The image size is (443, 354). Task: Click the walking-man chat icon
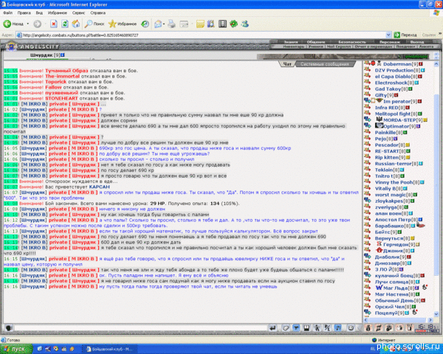pyautogui.click(x=317, y=327)
